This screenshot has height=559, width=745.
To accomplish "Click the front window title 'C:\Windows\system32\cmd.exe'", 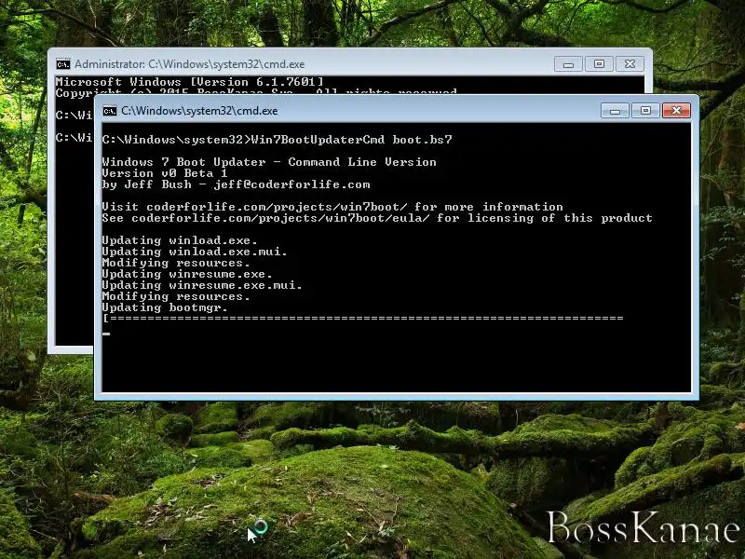I will pyautogui.click(x=199, y=111).
